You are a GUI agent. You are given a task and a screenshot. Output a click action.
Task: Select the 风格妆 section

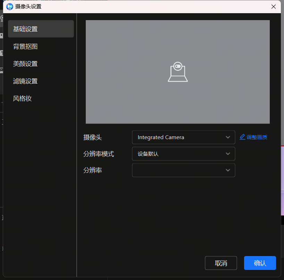point(22,98)
